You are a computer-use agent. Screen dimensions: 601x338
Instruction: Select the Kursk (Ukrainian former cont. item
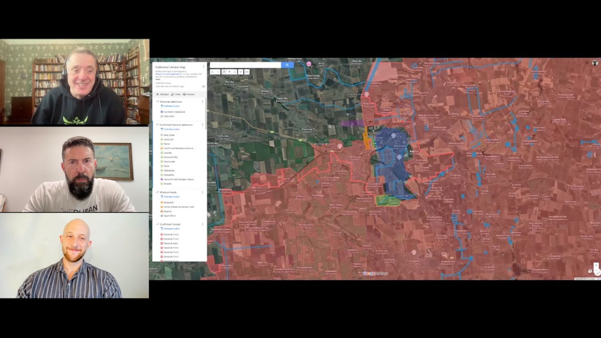179,207
